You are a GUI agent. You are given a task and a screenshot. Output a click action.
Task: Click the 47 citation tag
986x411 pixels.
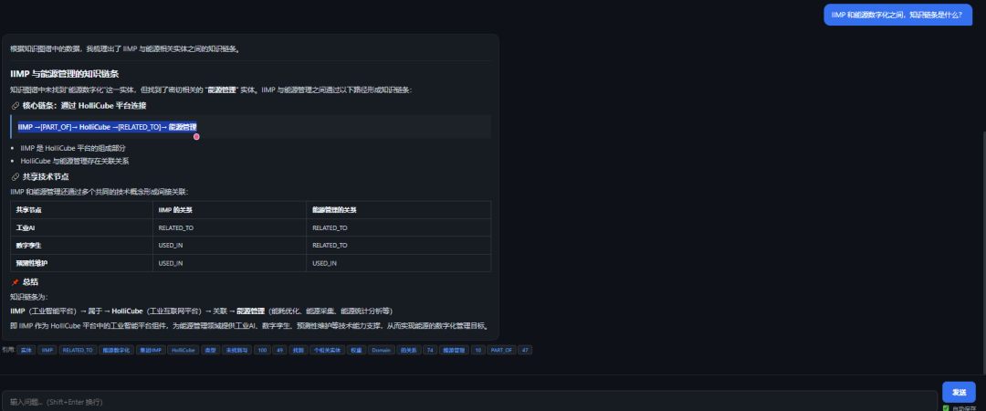[525, 350]
